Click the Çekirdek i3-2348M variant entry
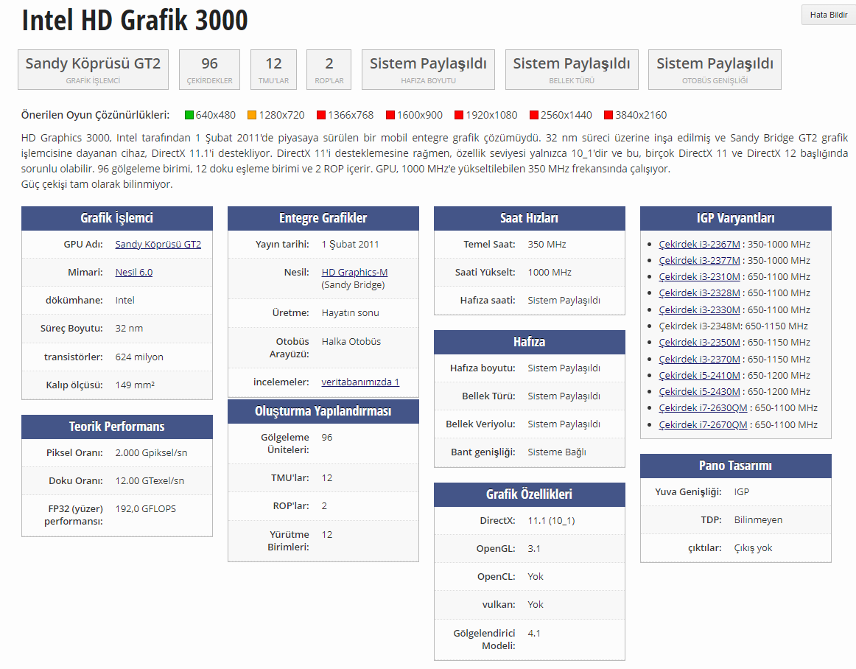This screenshot has width=856, height=669. 733,326
